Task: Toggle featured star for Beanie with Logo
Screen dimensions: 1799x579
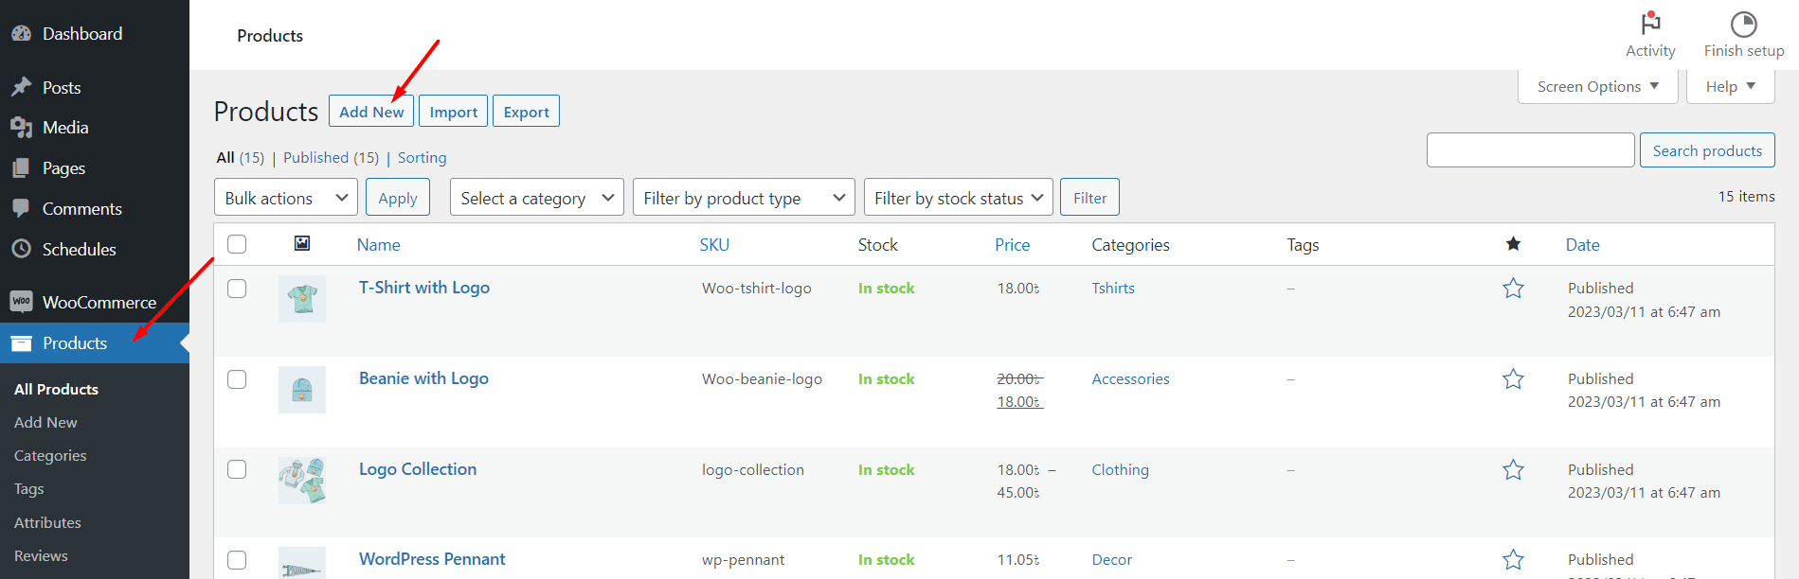Action: click(1513, 379)
